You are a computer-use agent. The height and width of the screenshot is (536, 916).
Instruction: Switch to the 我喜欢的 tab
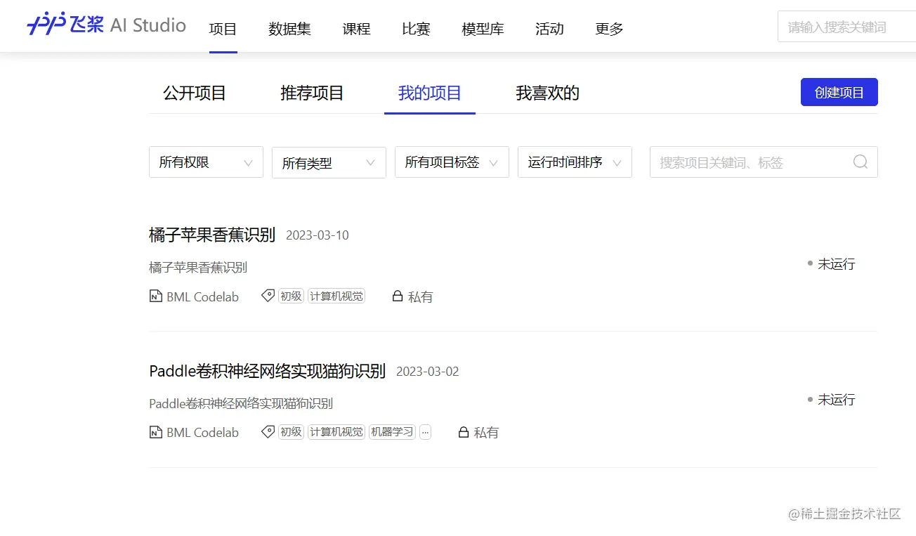tap(547, 93)
